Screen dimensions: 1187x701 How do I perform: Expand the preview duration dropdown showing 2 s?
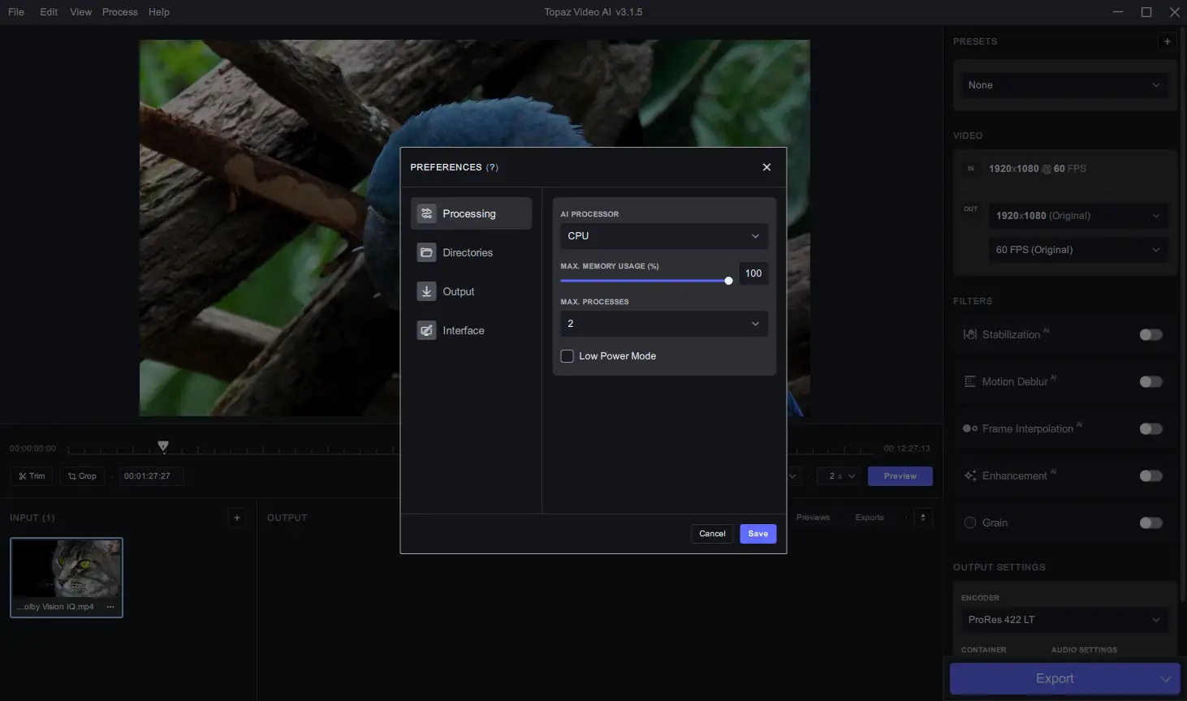click(x=840, y=476)
